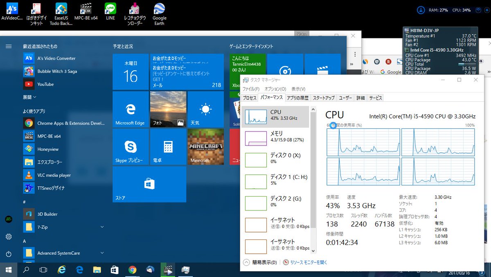Open the 電卓 calculator tile
The image size is (491, 277).
click(x=168, y=147)
